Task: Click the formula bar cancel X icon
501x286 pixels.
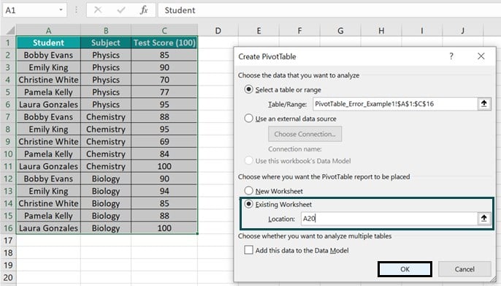Action: click(98, 10)
